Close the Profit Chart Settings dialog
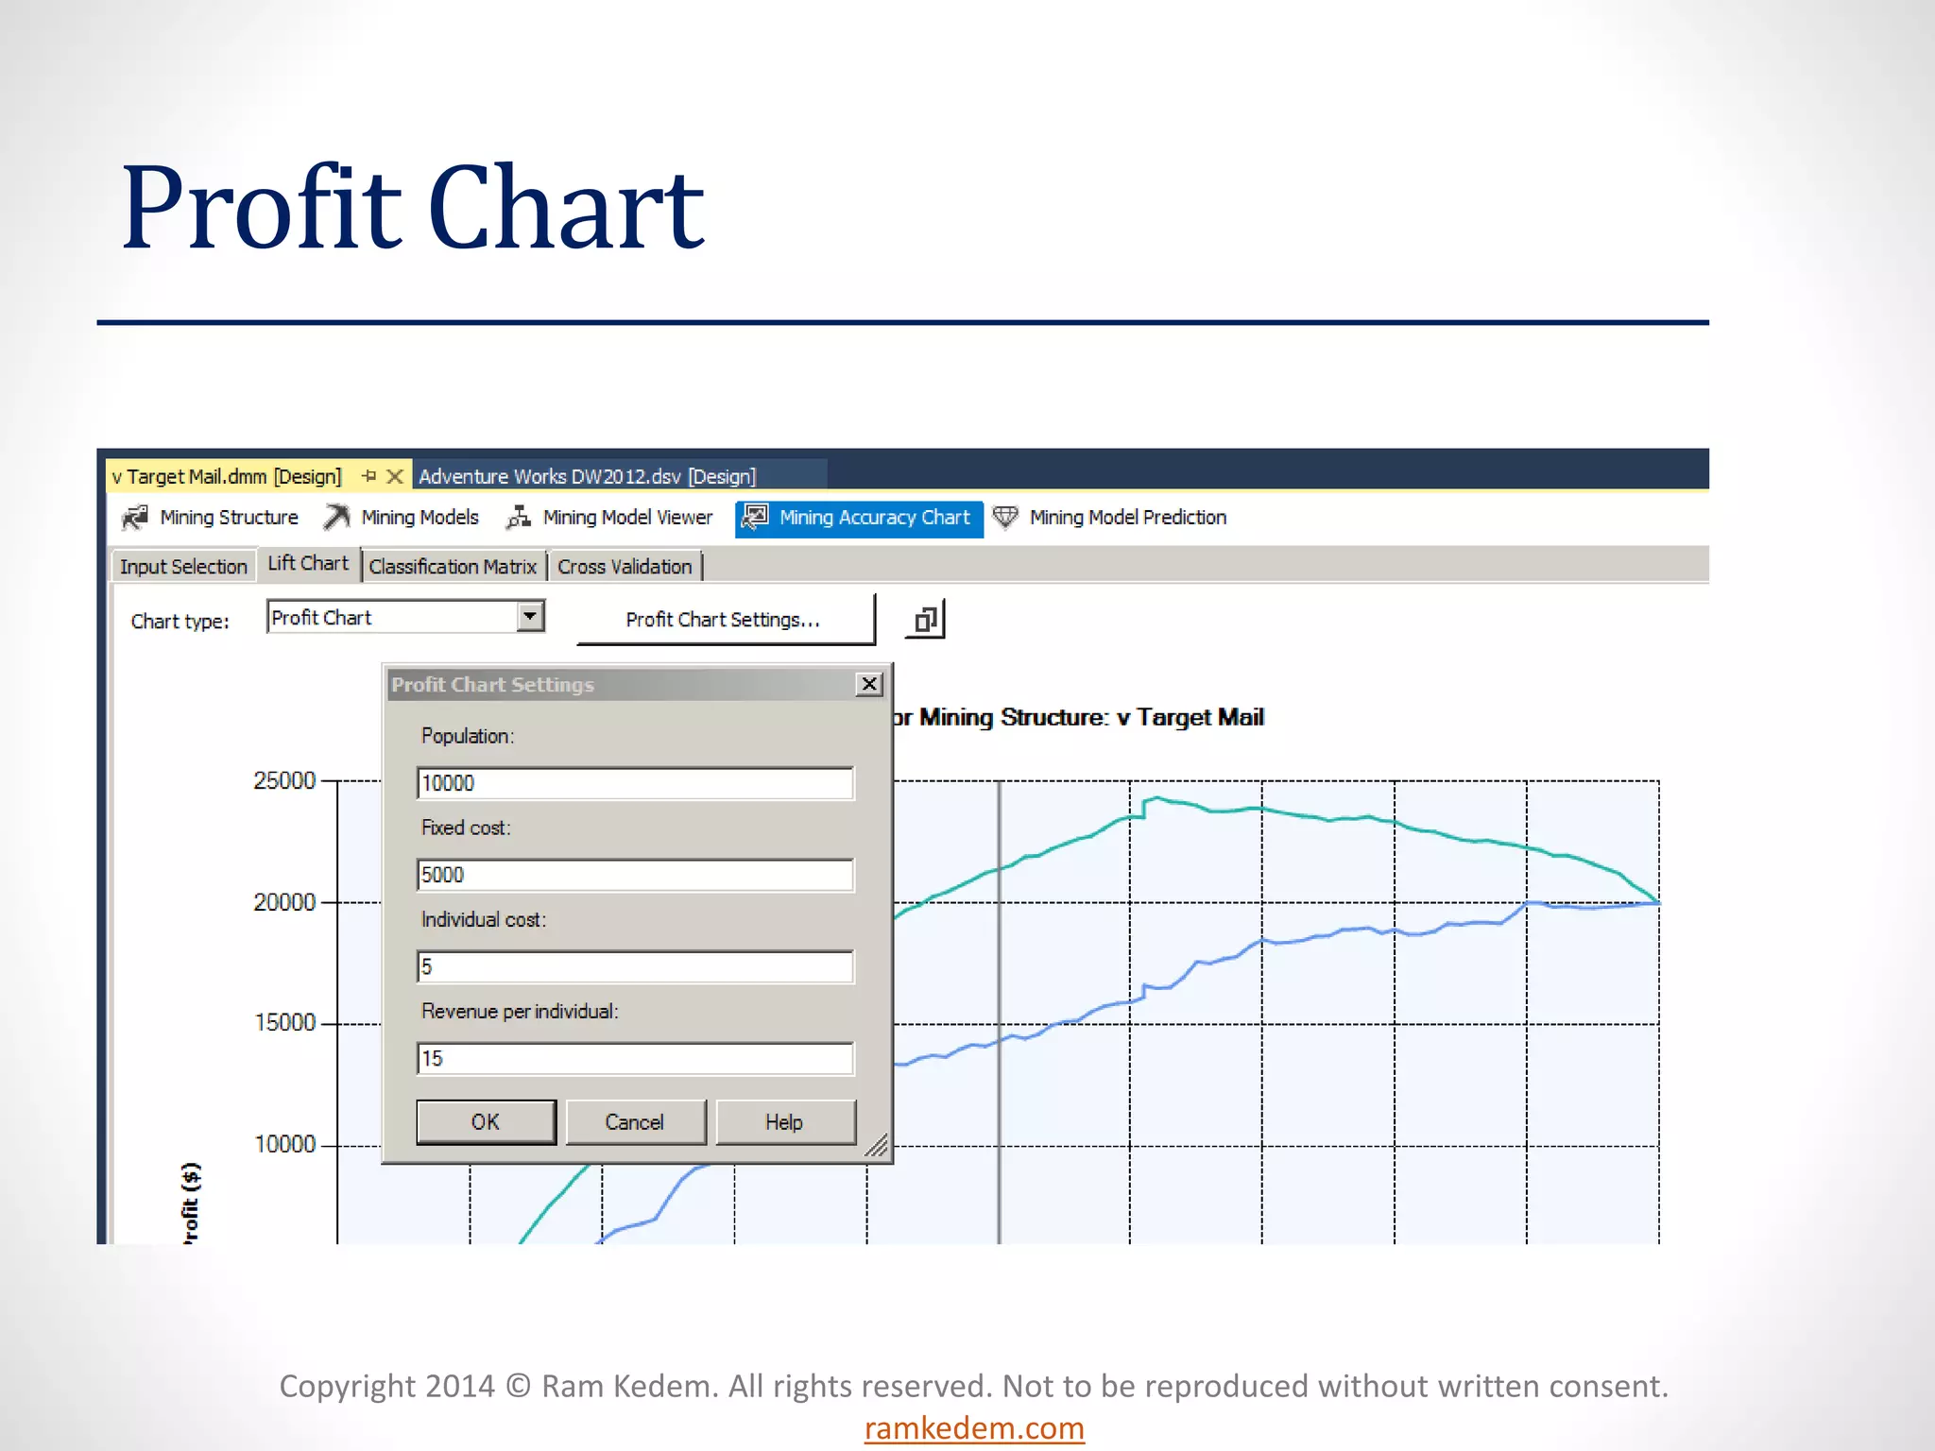This screenshot has width=1935, height=1451. pyautogui.click(x=868, y=684)
